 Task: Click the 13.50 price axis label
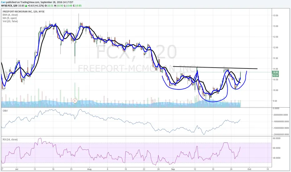pyautogui.click(x=276, y=16)
